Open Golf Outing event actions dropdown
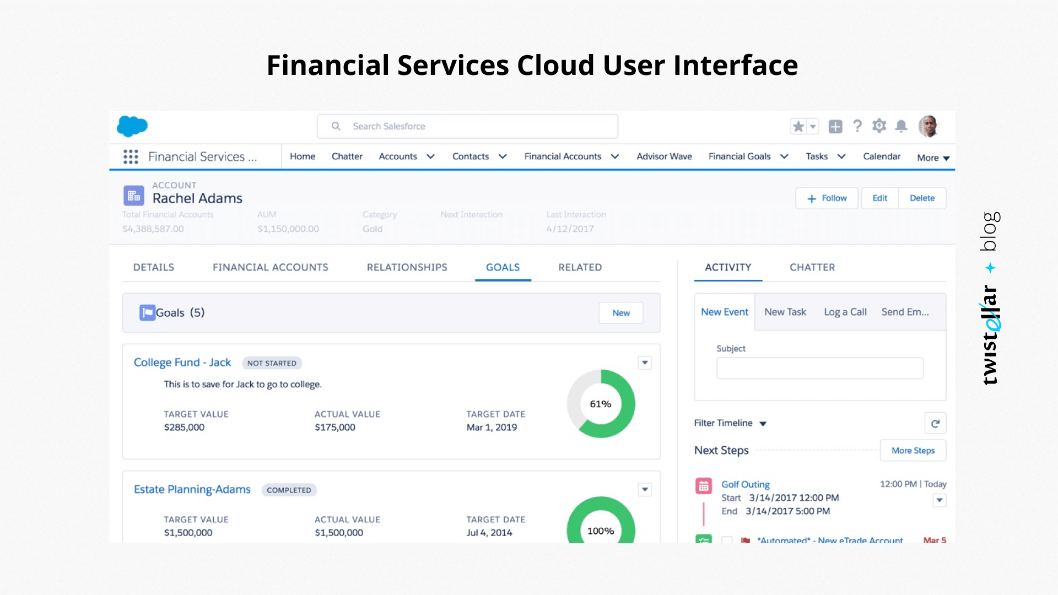 940,500
